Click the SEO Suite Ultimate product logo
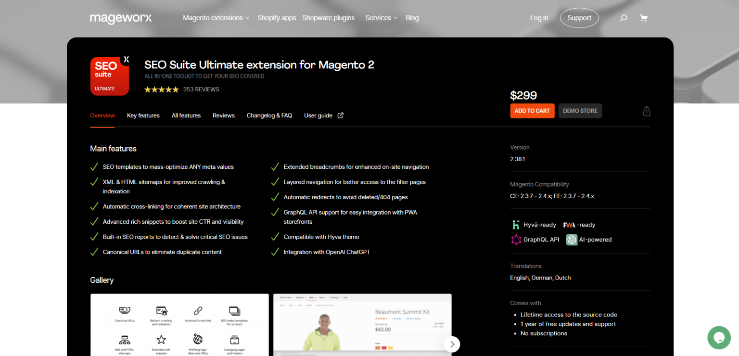This screenshot has width=739, height=356. pos(109,76)
